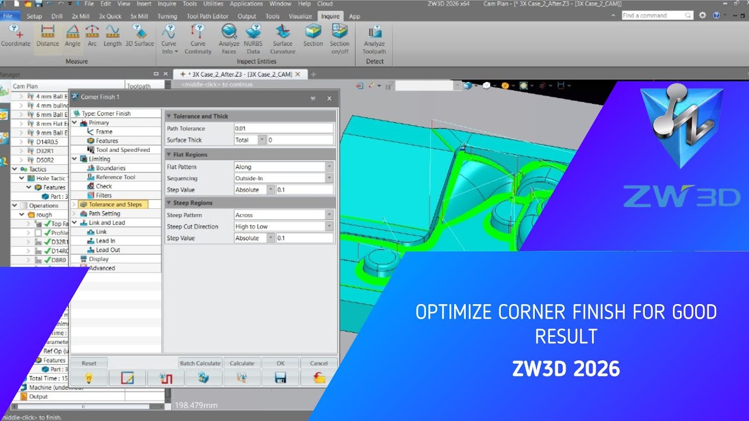
Task: Open the Curve Info tool
Action: tap(169, 39)
